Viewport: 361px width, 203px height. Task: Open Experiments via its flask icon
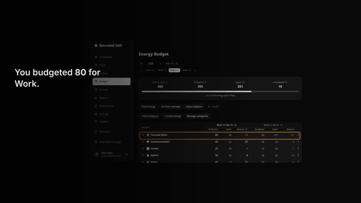coord(96,106)
